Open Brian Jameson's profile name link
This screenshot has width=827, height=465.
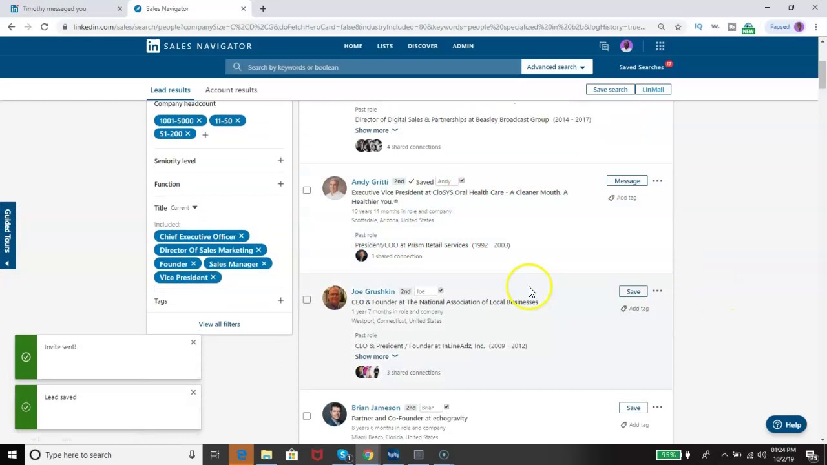coord(375,408)
